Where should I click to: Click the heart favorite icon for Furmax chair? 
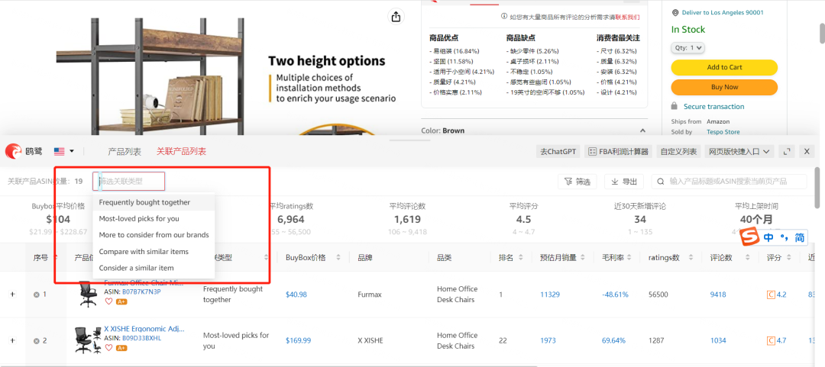pos(109,301)
